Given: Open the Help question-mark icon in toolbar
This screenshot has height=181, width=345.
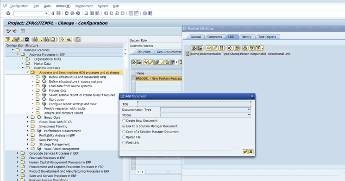Looking at the screenshot, I should click(144, 13).
